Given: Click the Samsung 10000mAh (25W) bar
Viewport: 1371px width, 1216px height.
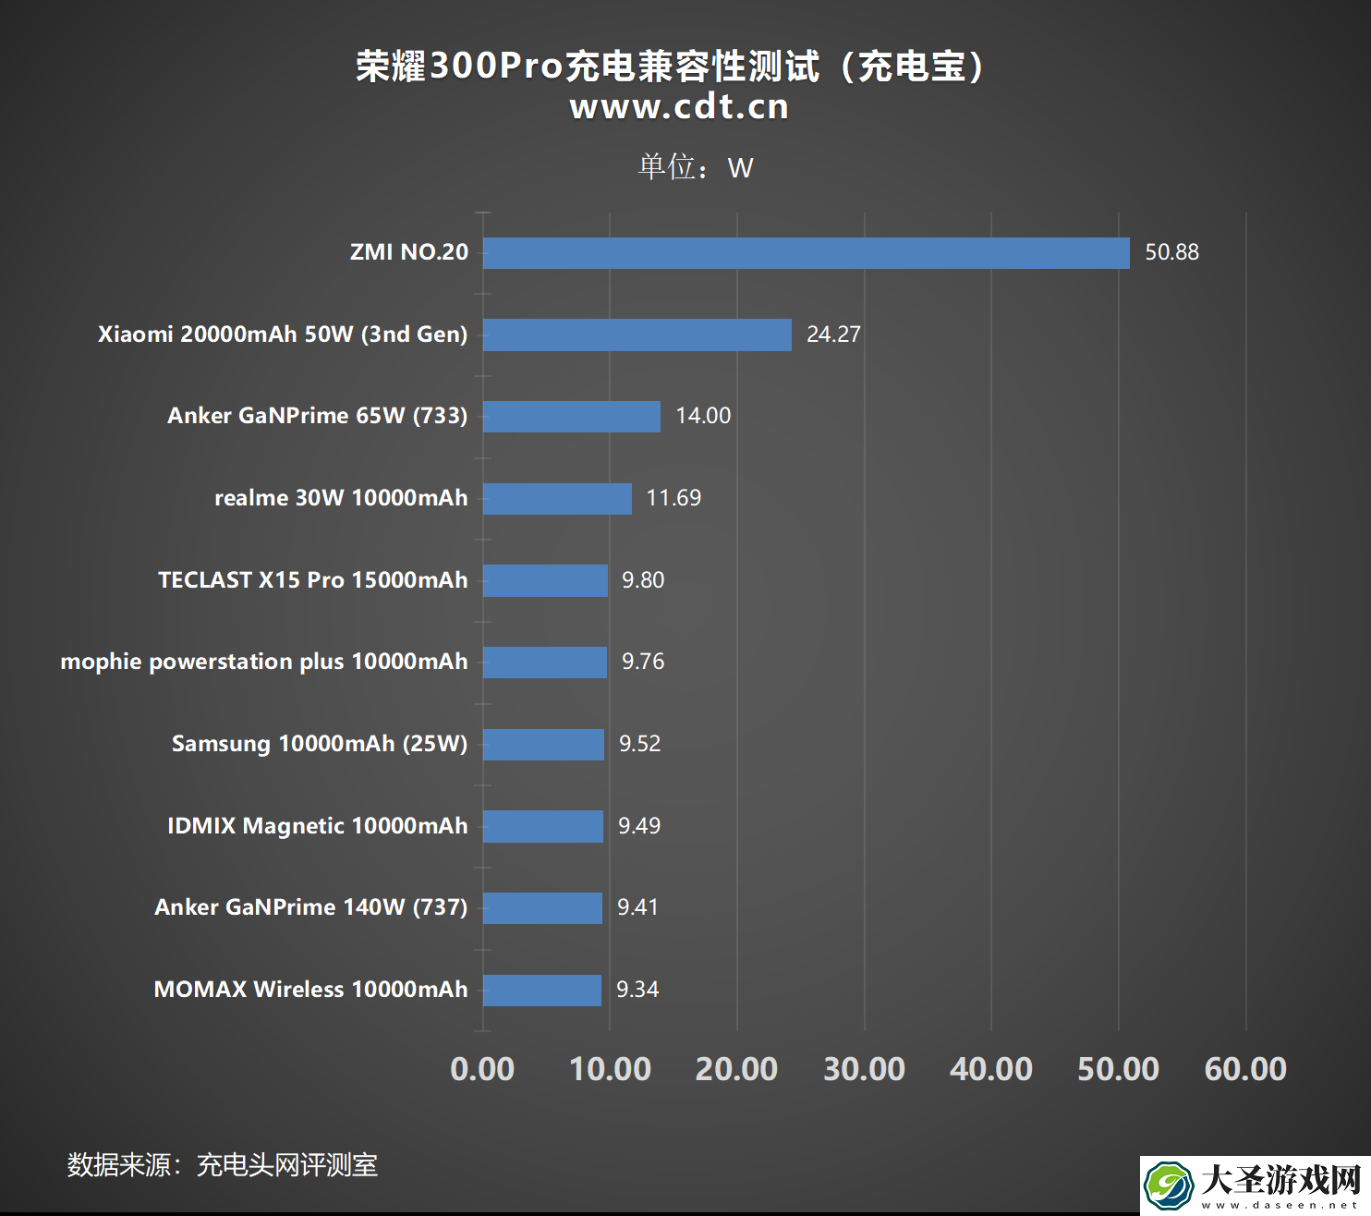Looking at the screenshot, I should 543,745.
